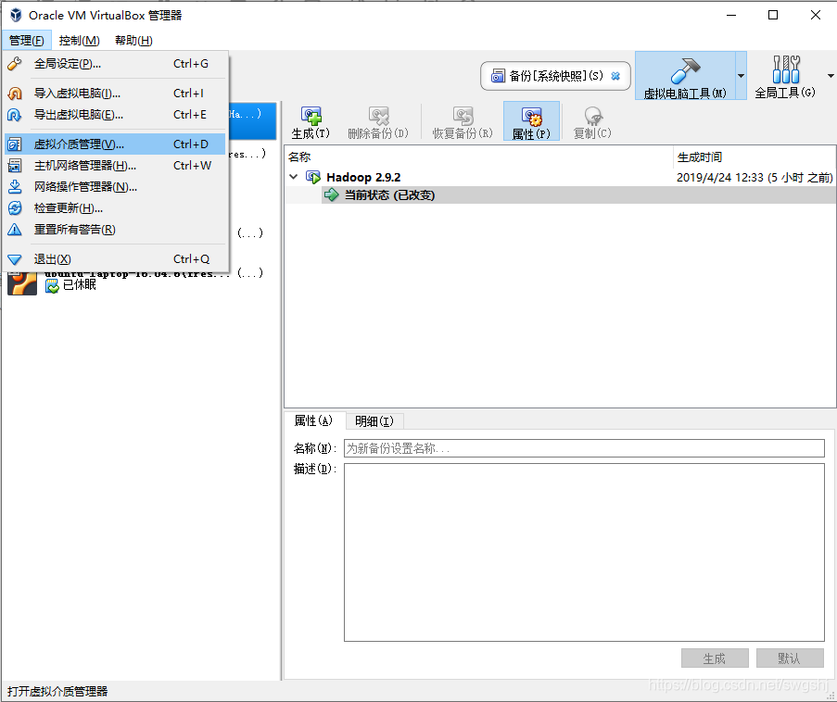Click the warning triangle icon beside 重置所有警告
837x702 pixels.
click(x=15, y=230)
